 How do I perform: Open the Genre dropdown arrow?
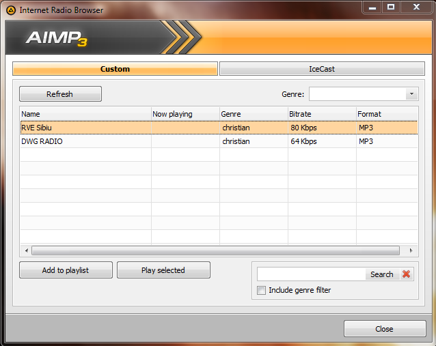coord(411,94)
